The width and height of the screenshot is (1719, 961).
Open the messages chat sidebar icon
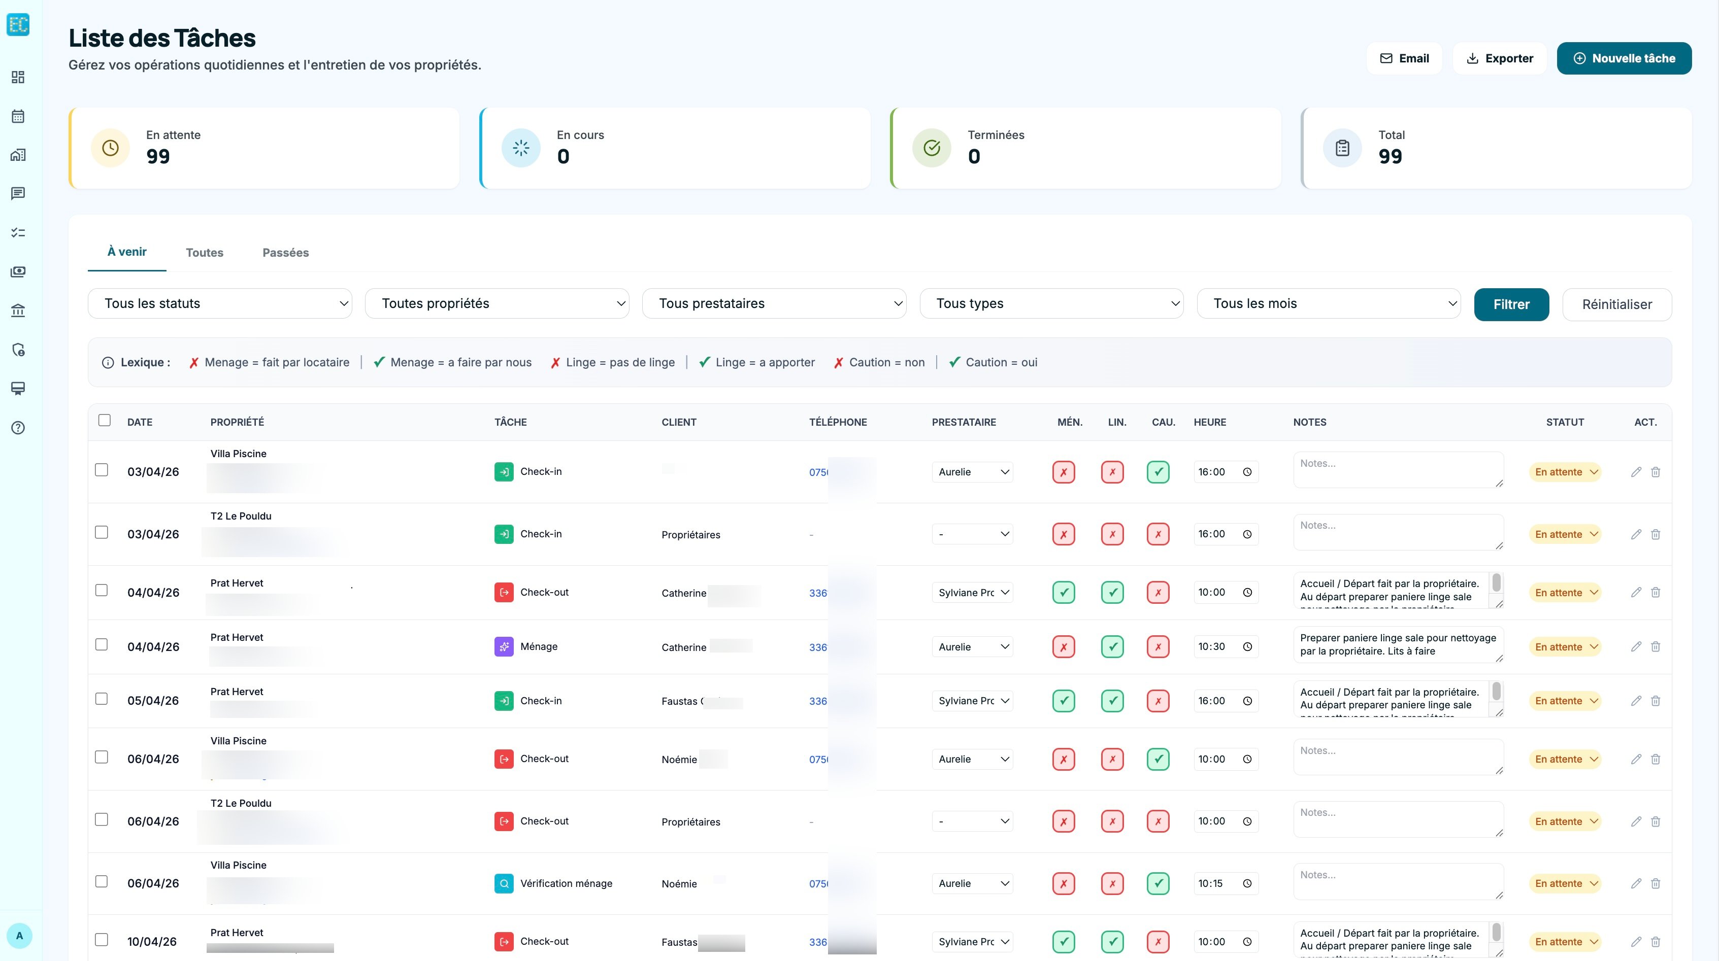[18, 193]
